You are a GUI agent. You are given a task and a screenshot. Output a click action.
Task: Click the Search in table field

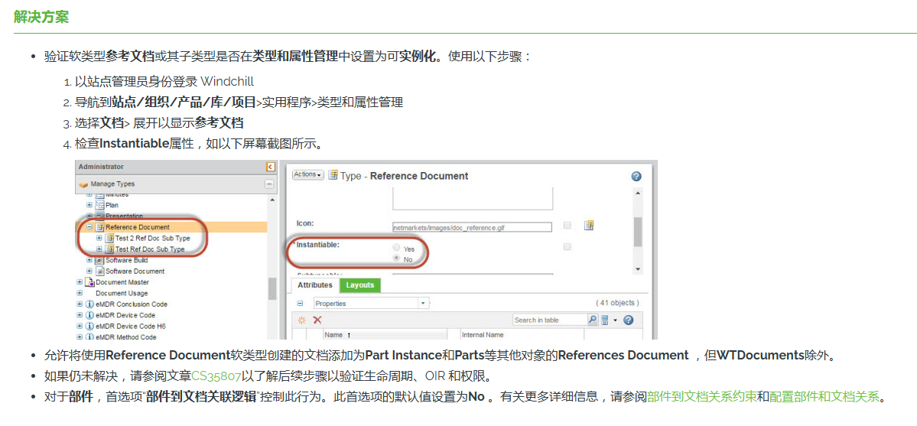coord(549,320)
